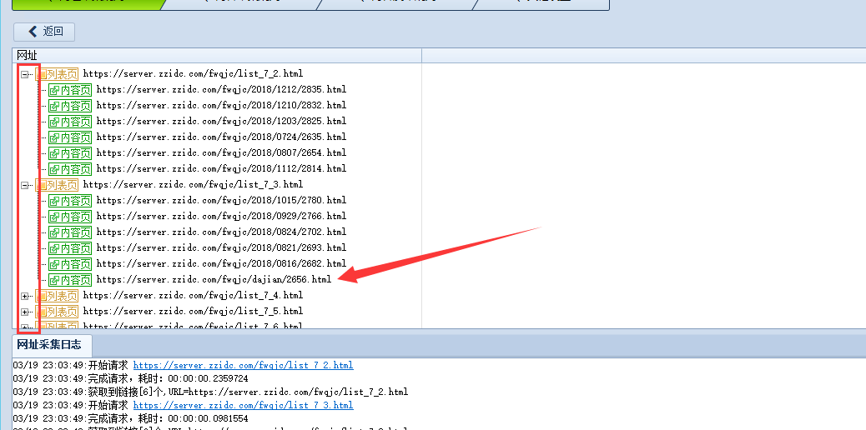Viewport: 866px width, 430px height.
Task: Click 内容页 icon for 0807/2654.html
Action: tap(69, 153)
